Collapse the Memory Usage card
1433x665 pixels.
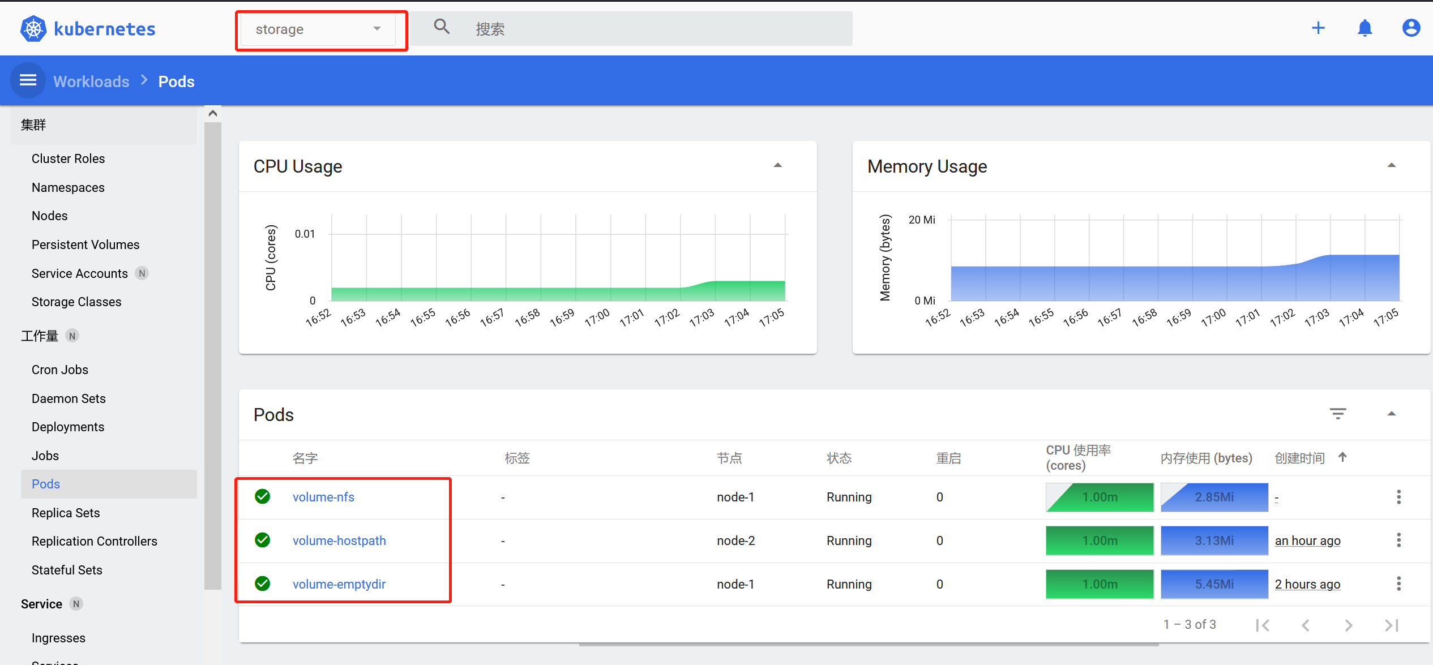[1392, 166]
